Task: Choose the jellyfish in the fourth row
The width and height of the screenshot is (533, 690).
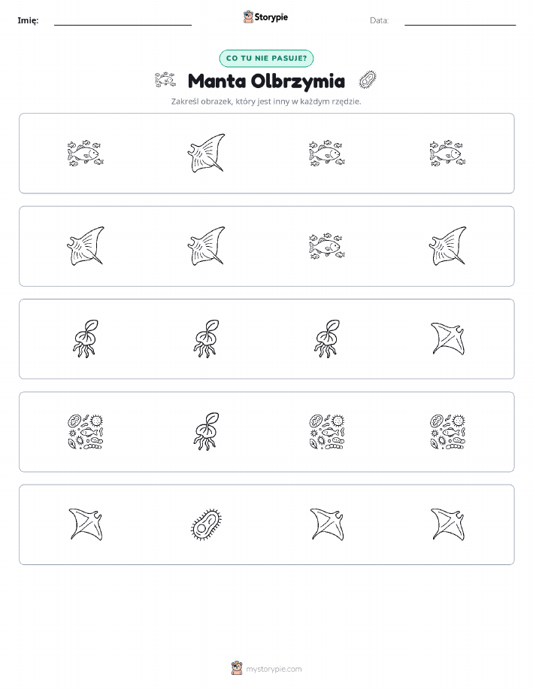Action: [206, 432]
